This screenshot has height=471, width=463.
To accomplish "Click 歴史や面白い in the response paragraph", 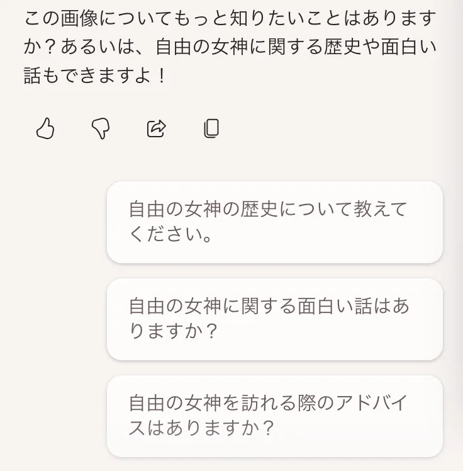I will coord(380,47).
